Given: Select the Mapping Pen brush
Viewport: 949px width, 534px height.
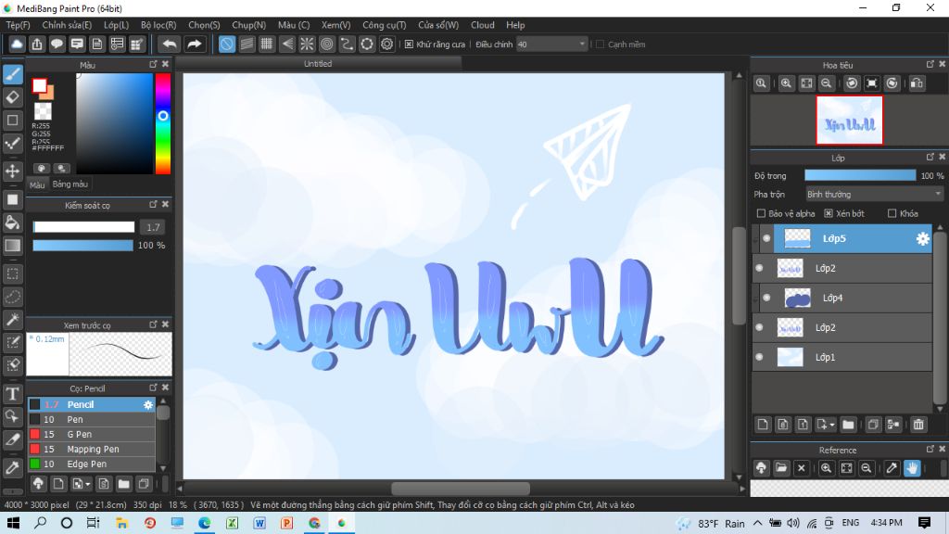Looking at the screenshot, I should coord(92,450).
